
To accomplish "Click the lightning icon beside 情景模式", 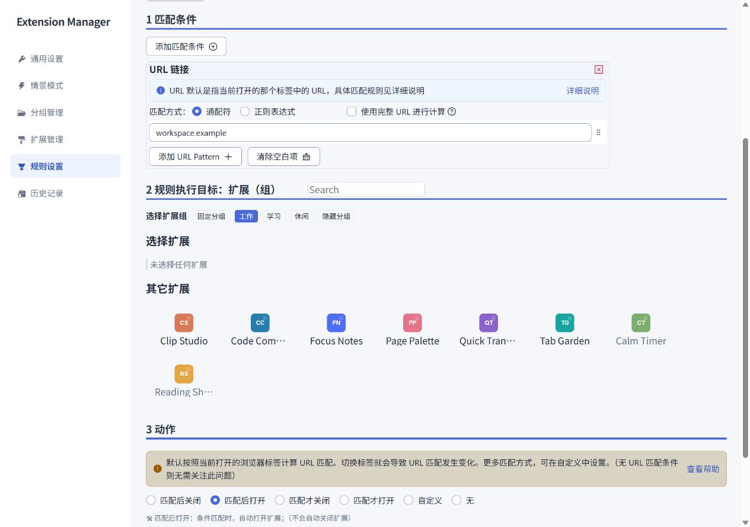I will tap(22, 86).
